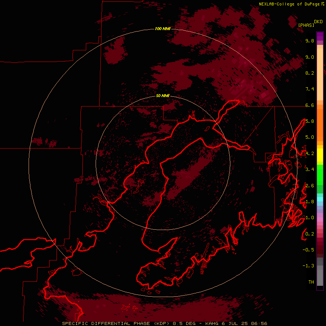
Task: Click the 100 NMI range ring label
Action: coord(163,29)
